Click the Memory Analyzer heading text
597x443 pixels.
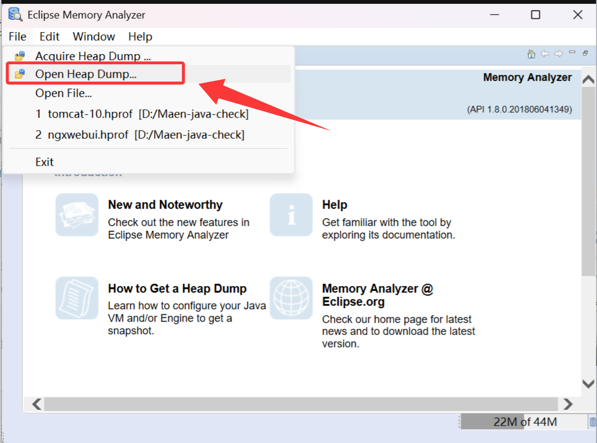pos(527,78)
